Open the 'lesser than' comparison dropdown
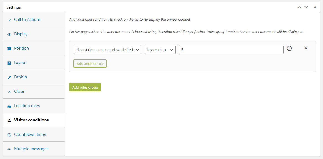The width and height of the screenshot is (323, 159). pos(160,50)
